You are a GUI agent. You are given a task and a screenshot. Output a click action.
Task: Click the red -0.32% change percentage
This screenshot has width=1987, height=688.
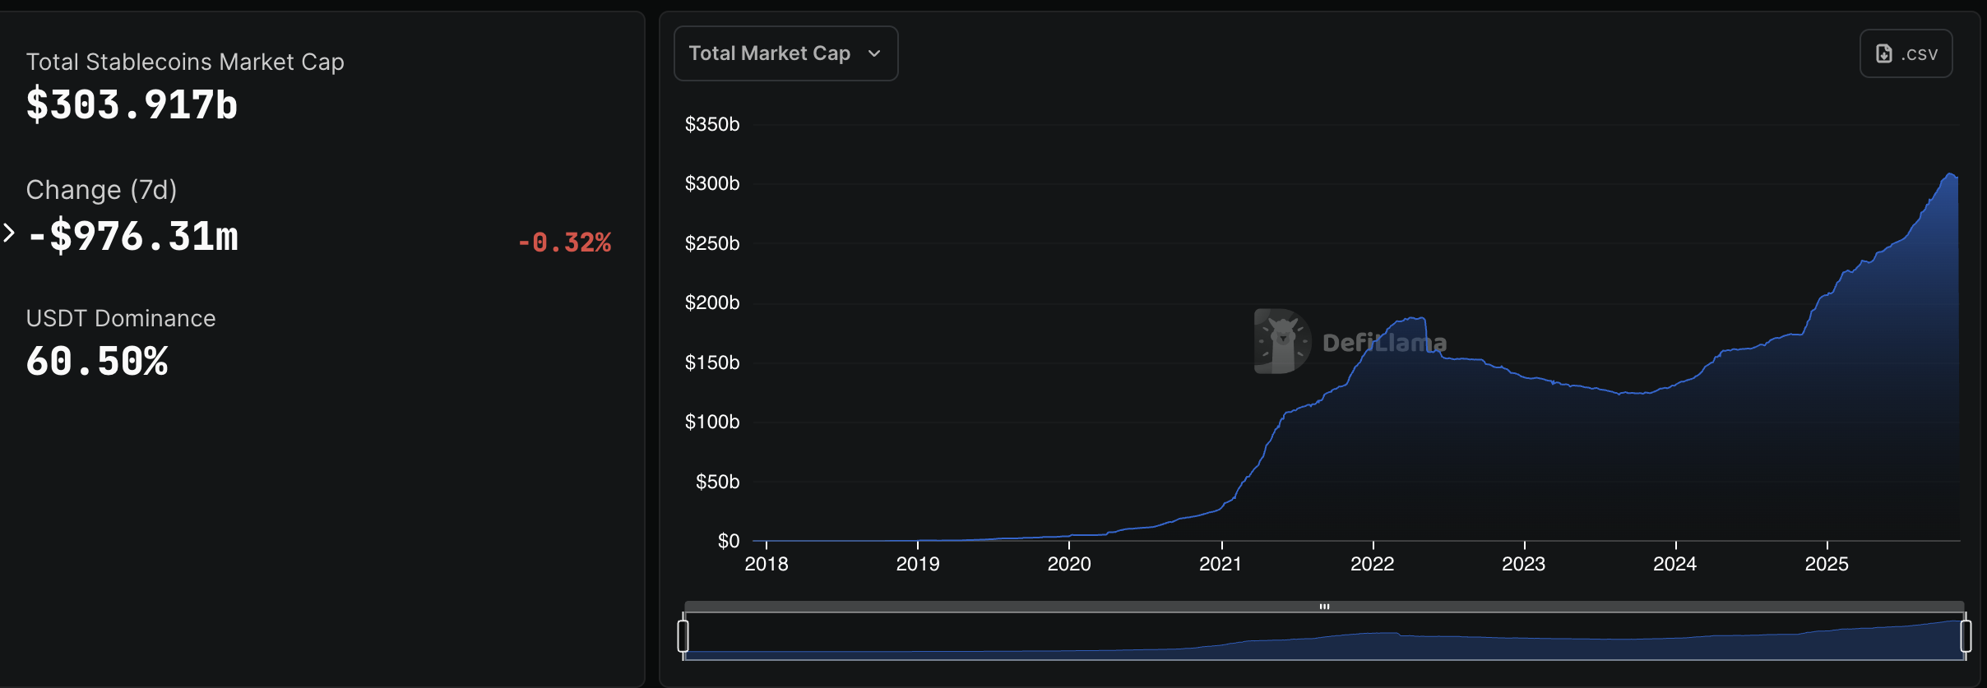click(564, 242)
